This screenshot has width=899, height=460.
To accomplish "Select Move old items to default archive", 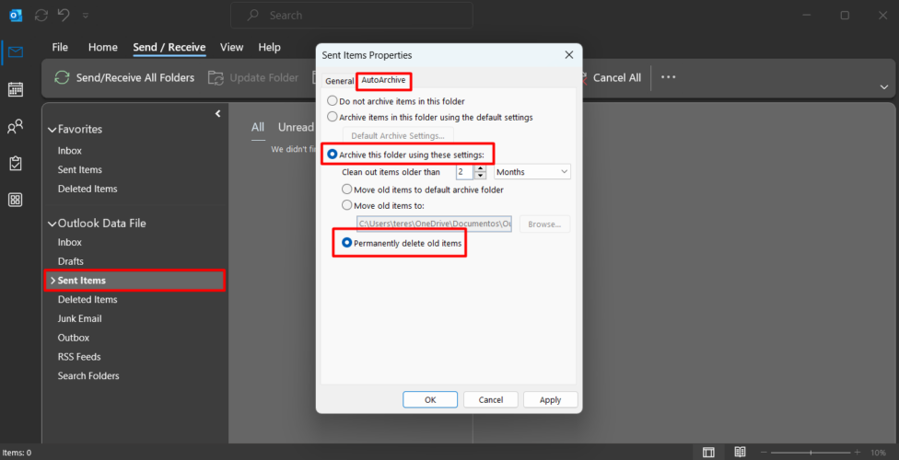I will tap(347, 189).
